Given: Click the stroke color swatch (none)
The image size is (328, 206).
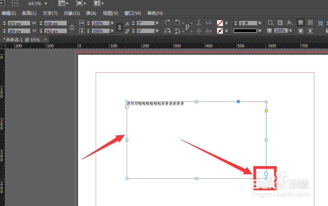Looking at the screenshot, I should (x=220, y=31).
